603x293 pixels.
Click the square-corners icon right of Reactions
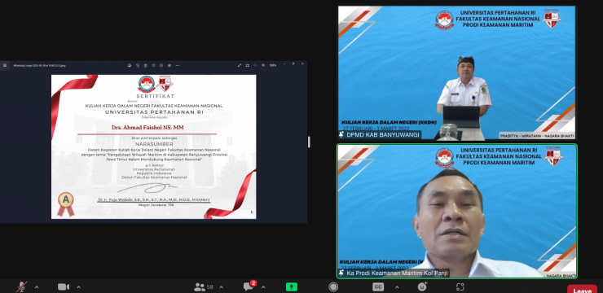pyautogui.click(x=460, y=286)
